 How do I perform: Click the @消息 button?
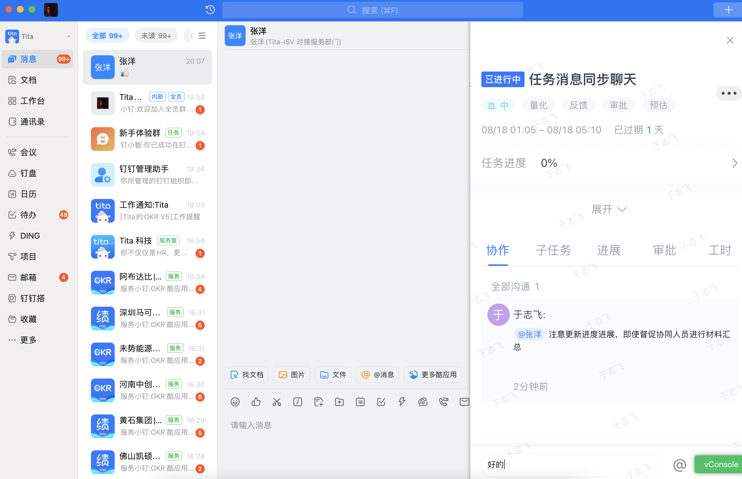pos(378,374)
